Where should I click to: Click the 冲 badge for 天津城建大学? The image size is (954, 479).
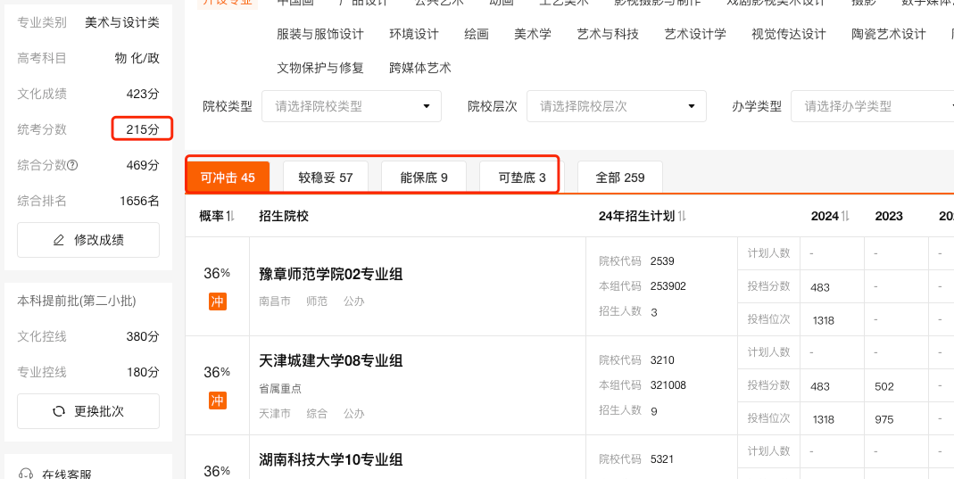point(217,401)
